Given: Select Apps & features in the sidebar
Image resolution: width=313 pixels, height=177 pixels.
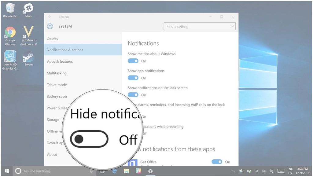Looking at the screenshot, I should tap(60, 61).
